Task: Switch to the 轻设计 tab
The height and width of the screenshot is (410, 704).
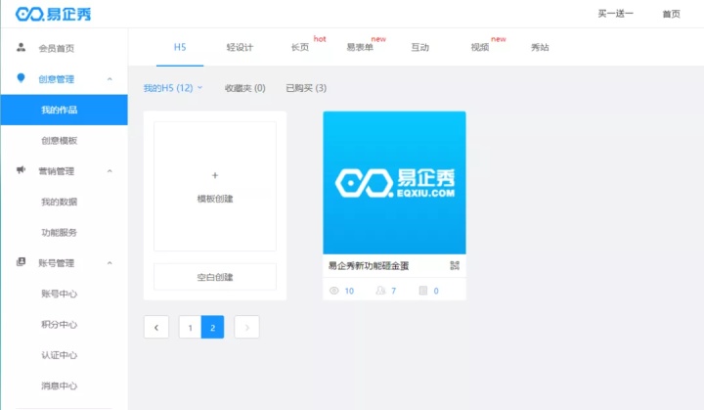Action: [x=240, y=47]
